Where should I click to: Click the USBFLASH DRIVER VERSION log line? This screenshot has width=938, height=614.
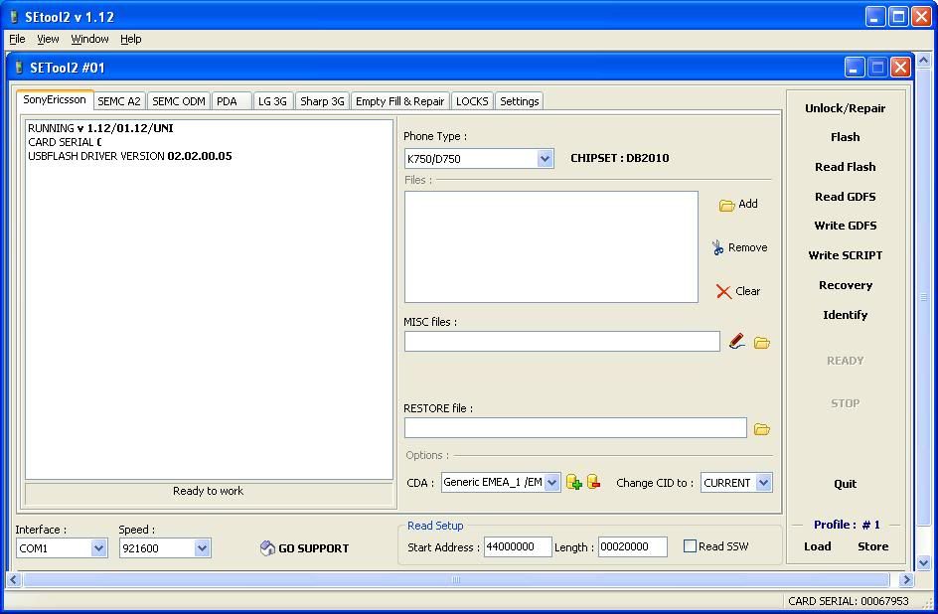[130, 156]
